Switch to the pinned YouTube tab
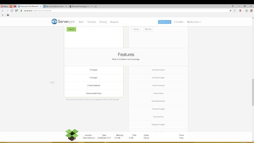254x143 pixels. click(x=15, y=6)
